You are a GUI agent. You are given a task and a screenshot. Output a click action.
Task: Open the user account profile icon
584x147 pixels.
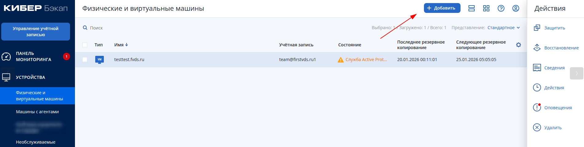pos(515,8)
